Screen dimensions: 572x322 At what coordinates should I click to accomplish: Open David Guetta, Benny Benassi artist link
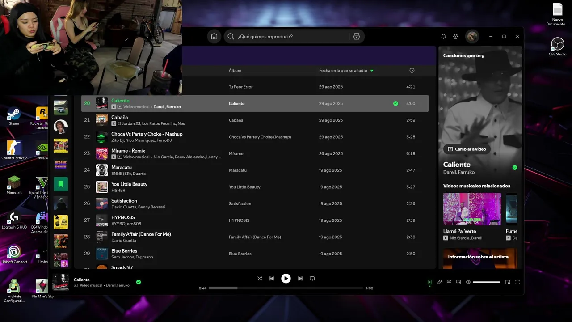(138, 207)
